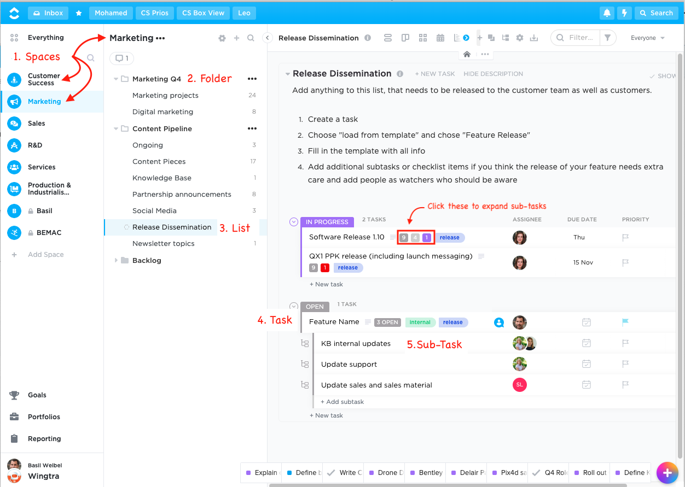Image resolution: width=685 pixels, height=487 pixels.
Task: Collapse the Marketing Q4 folder
Action: pos(116,79)
